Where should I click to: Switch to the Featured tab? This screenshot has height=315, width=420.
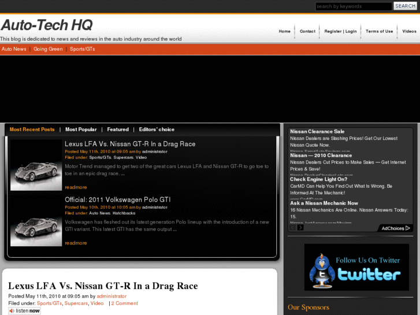[118, 129]
